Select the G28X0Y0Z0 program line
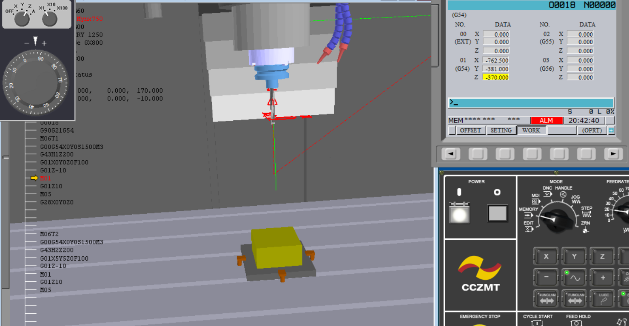This screenshot has height=326, width=629. [x=57, y=202]
